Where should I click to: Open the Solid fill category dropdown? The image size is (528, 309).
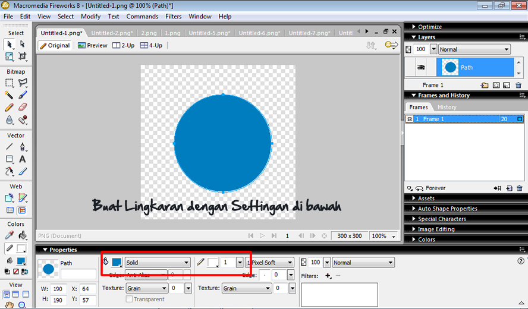pyautogui.click(x=158, y=263)
